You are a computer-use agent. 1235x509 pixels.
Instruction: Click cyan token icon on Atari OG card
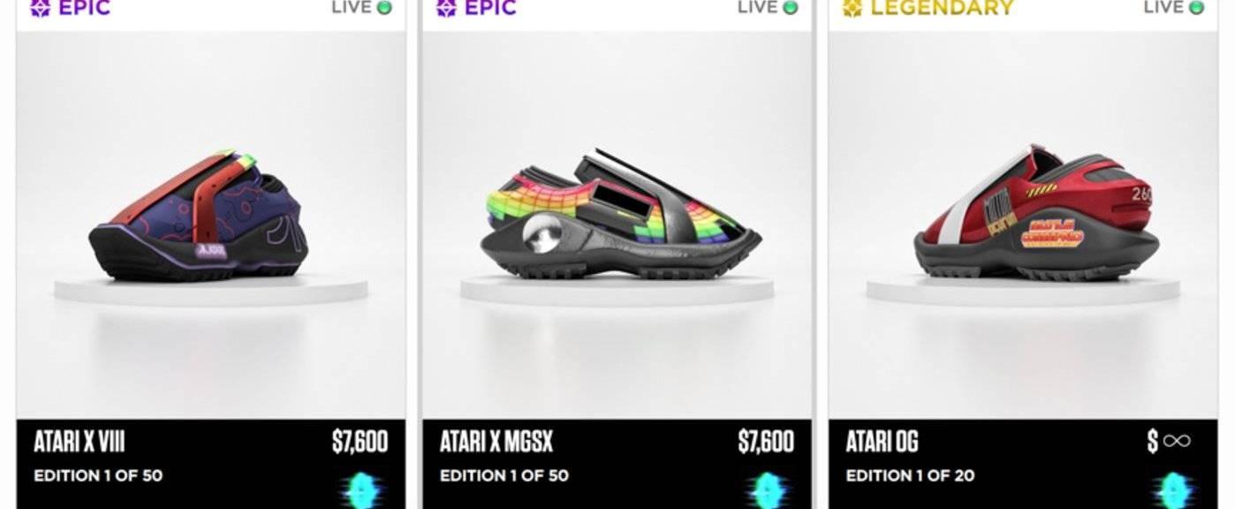[1177, 490]
